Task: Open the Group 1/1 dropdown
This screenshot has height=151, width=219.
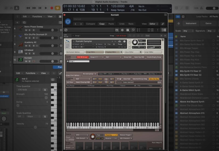Action: 97,57
